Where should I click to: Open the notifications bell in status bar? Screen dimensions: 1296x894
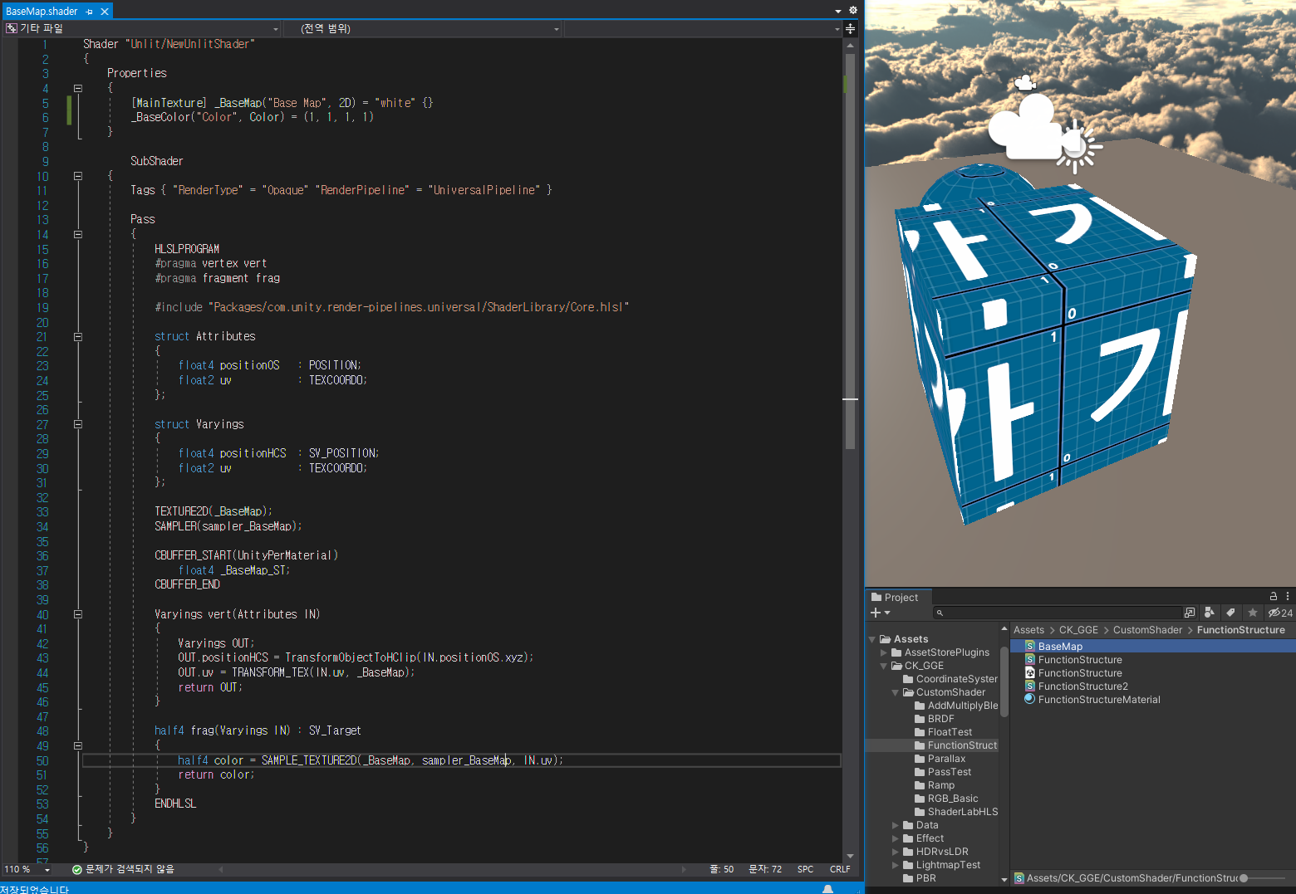point(827,889)
